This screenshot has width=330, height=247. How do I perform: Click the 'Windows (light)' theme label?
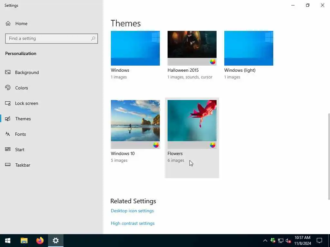(240, 70)
